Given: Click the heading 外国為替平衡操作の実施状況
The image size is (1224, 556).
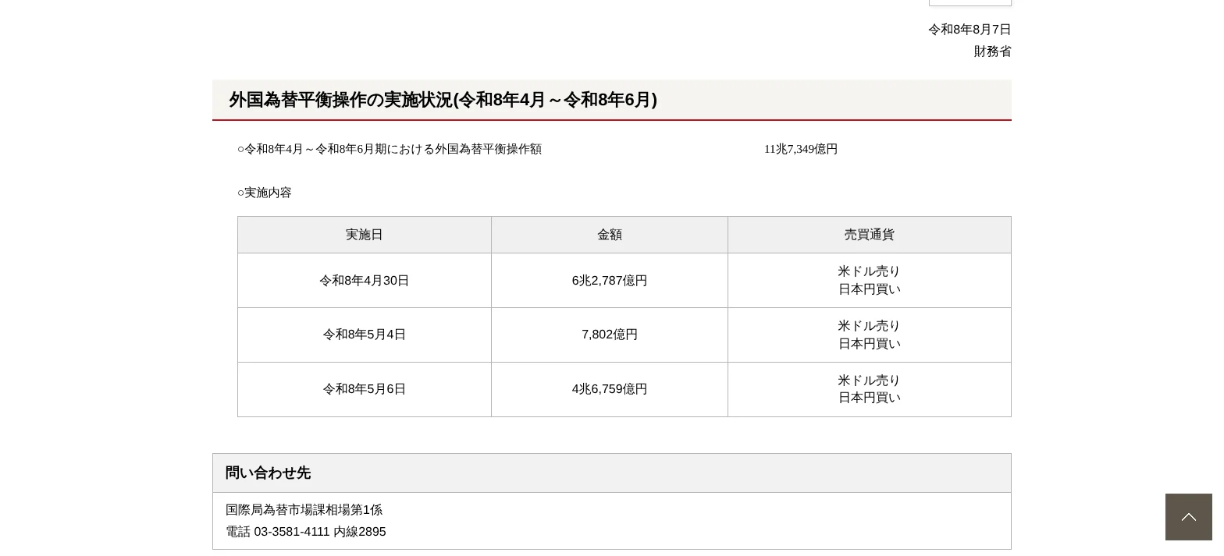Looking at the screenshot, I should tap(443, 100).
